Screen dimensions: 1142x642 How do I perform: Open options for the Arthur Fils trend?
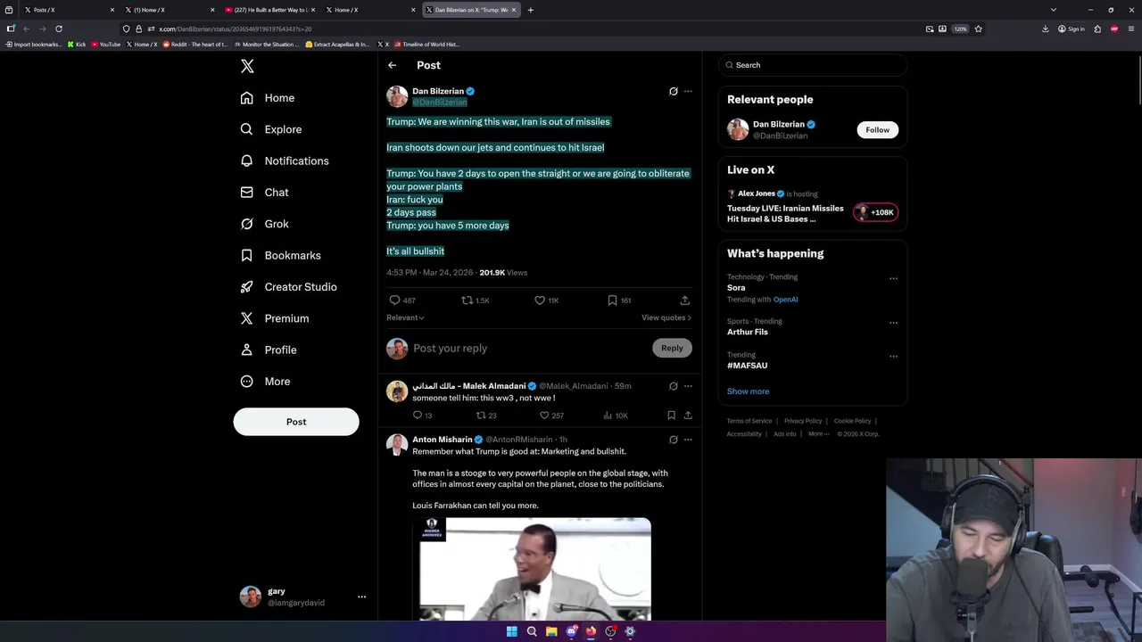click(893, 323)
